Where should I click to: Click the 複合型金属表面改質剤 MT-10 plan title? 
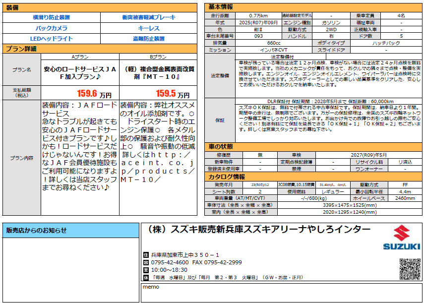pos(158,73)
